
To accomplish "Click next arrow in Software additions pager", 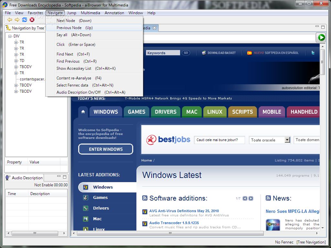I will point(251,199).
